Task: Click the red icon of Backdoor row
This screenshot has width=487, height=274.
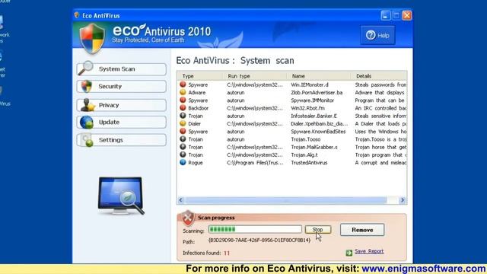Action: click(x=183, y=107)
